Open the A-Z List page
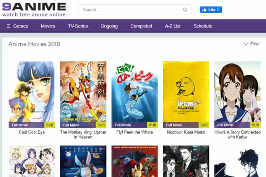Viewport: 266px width, 177px height. [x=173, y=26]
